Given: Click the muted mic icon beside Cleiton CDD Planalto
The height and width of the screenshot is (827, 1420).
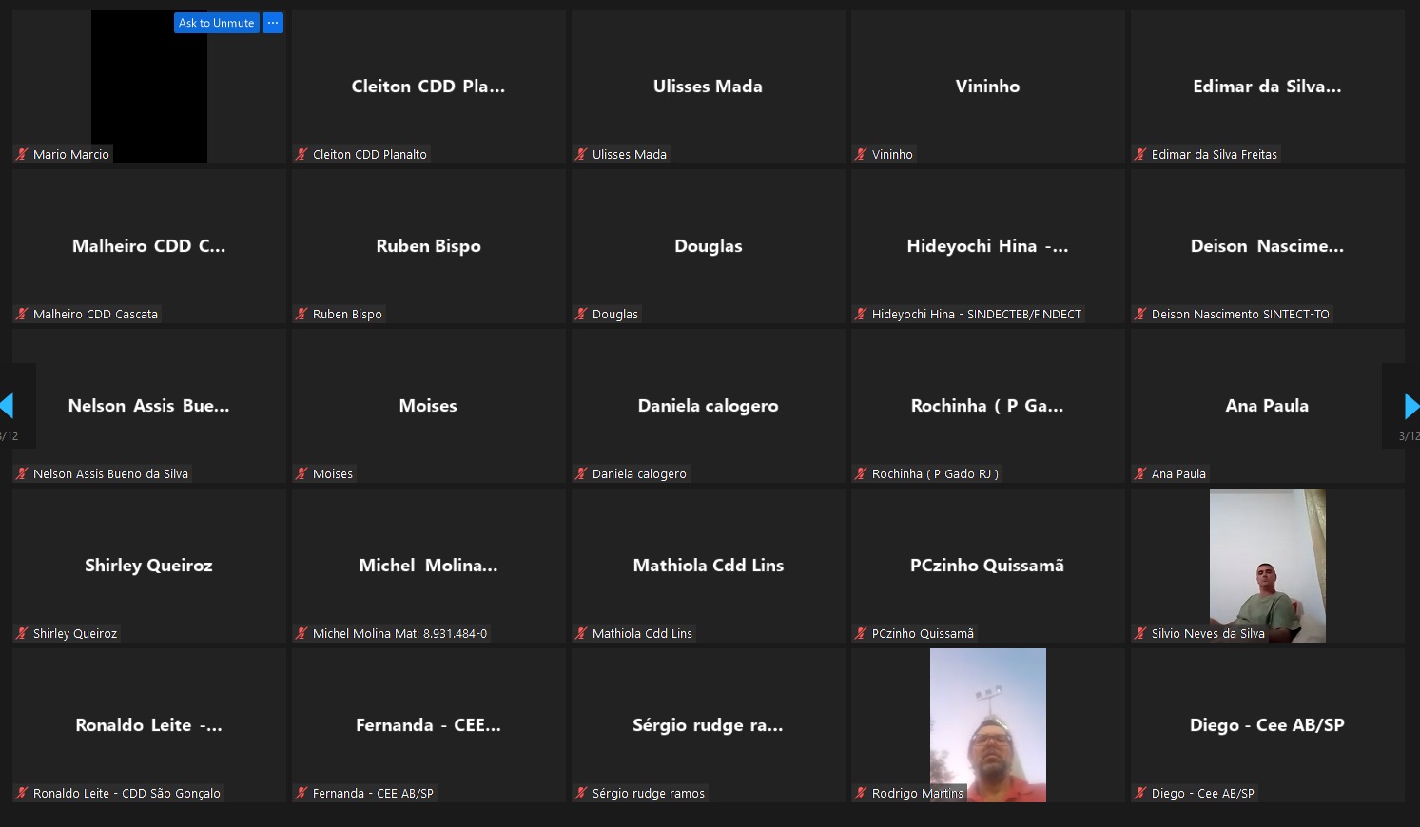Looking at the screenshot, I should click(302, 154).
